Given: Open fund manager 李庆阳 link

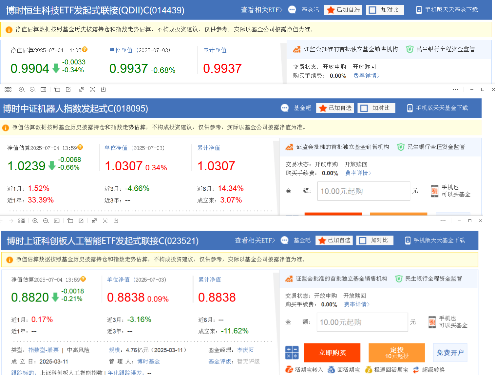Looking at the screenshot, I should (245, 350).
